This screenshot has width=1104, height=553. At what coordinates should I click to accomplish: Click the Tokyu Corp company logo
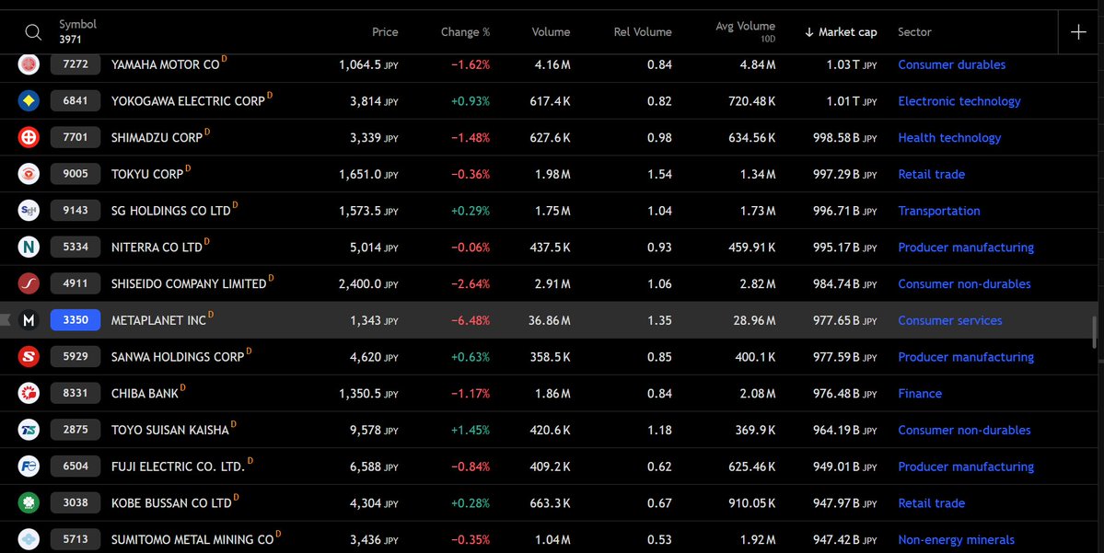tap(29, 174)
